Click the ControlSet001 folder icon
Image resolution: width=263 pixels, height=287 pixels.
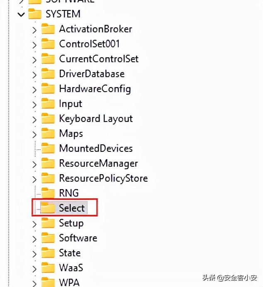(48, 44)
